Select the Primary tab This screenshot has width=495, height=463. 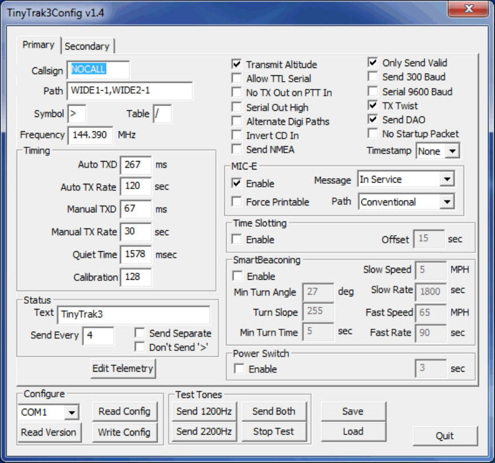click(x=38, y=46)
